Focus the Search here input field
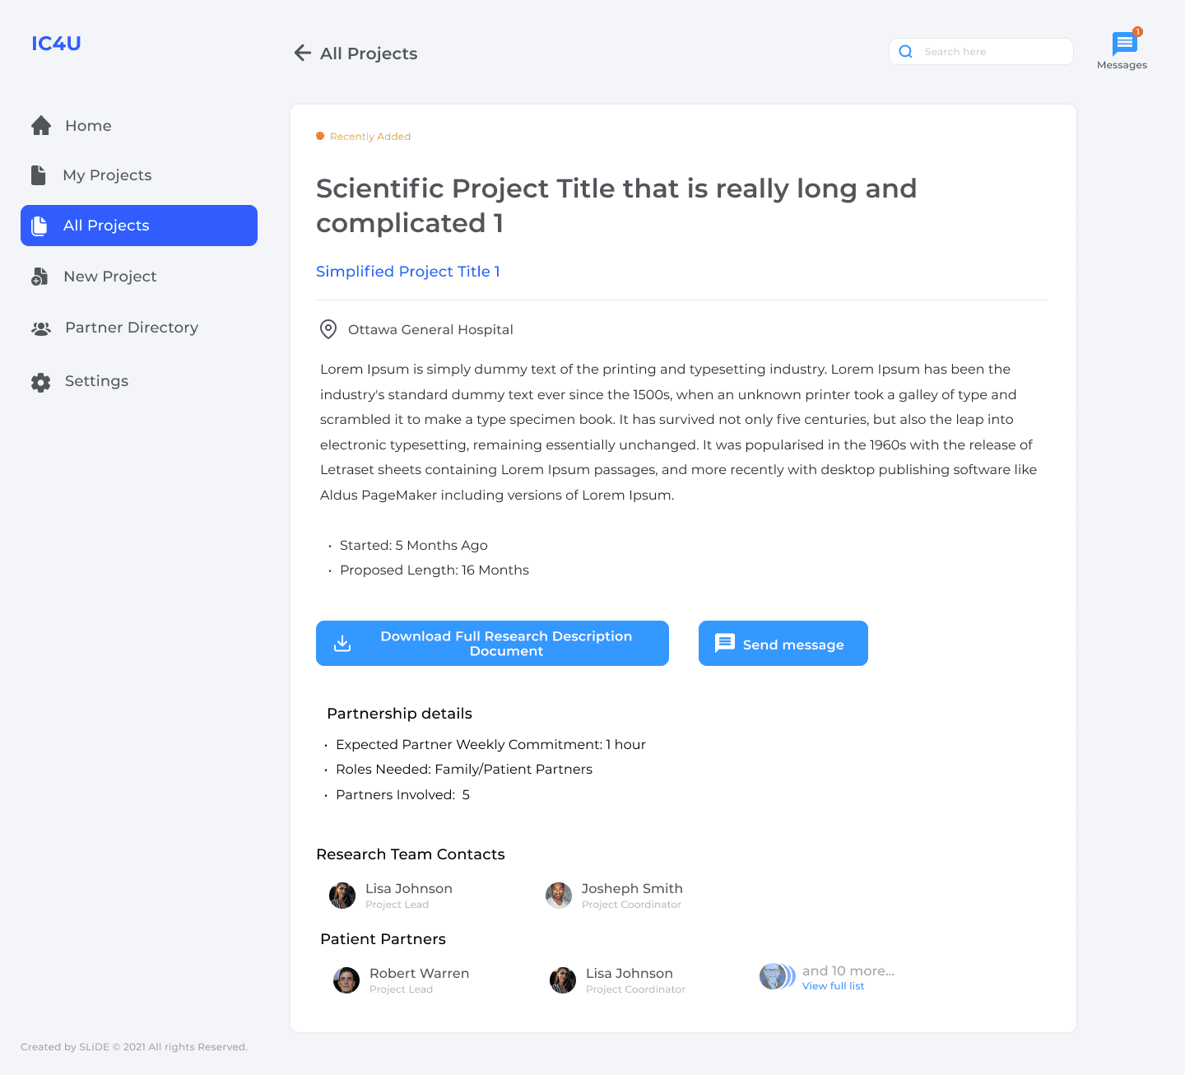The height and width of the screenshot is (1075, 1185). [981, 51]
